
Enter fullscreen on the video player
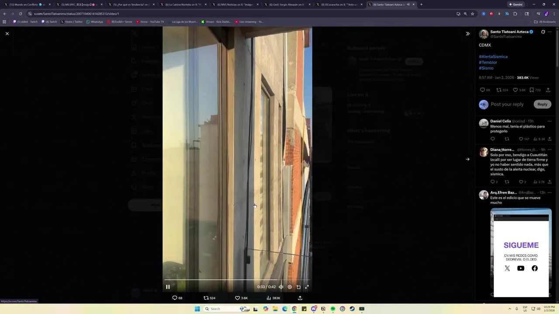pyautogui.click(x=307, y=287)
